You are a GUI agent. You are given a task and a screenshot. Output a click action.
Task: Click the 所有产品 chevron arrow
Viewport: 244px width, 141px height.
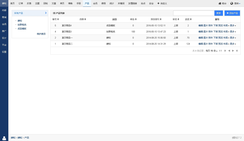coord(46,13)
